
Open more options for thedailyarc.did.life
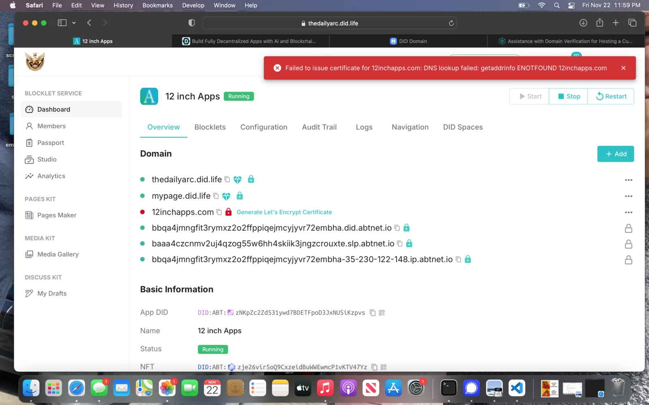click(628, 180)
